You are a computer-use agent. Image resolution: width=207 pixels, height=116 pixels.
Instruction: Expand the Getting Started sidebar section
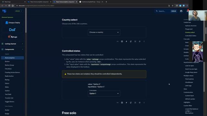coord(12,44)
